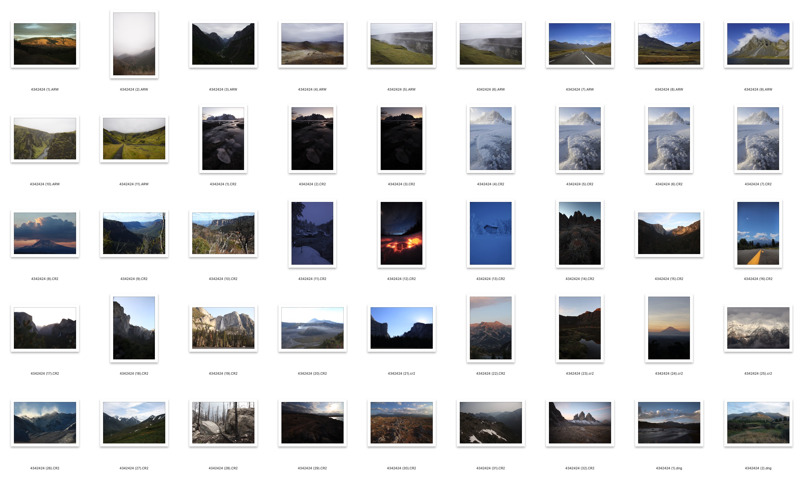Select snowy mountain photo 4342424 (4).CR2
The height and width of the screenshot is (480, 802).
[x=491, y=138]
